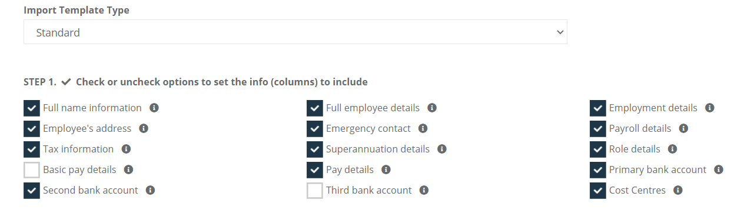731x216 pixels.
Task: Uncheck Role details option
Action: coord(598,149)
